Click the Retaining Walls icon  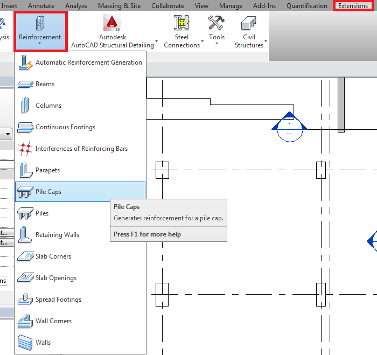coord(25,234)
